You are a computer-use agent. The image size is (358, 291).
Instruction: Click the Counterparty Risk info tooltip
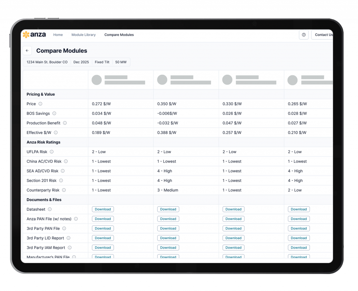click(x=63, y=190)
